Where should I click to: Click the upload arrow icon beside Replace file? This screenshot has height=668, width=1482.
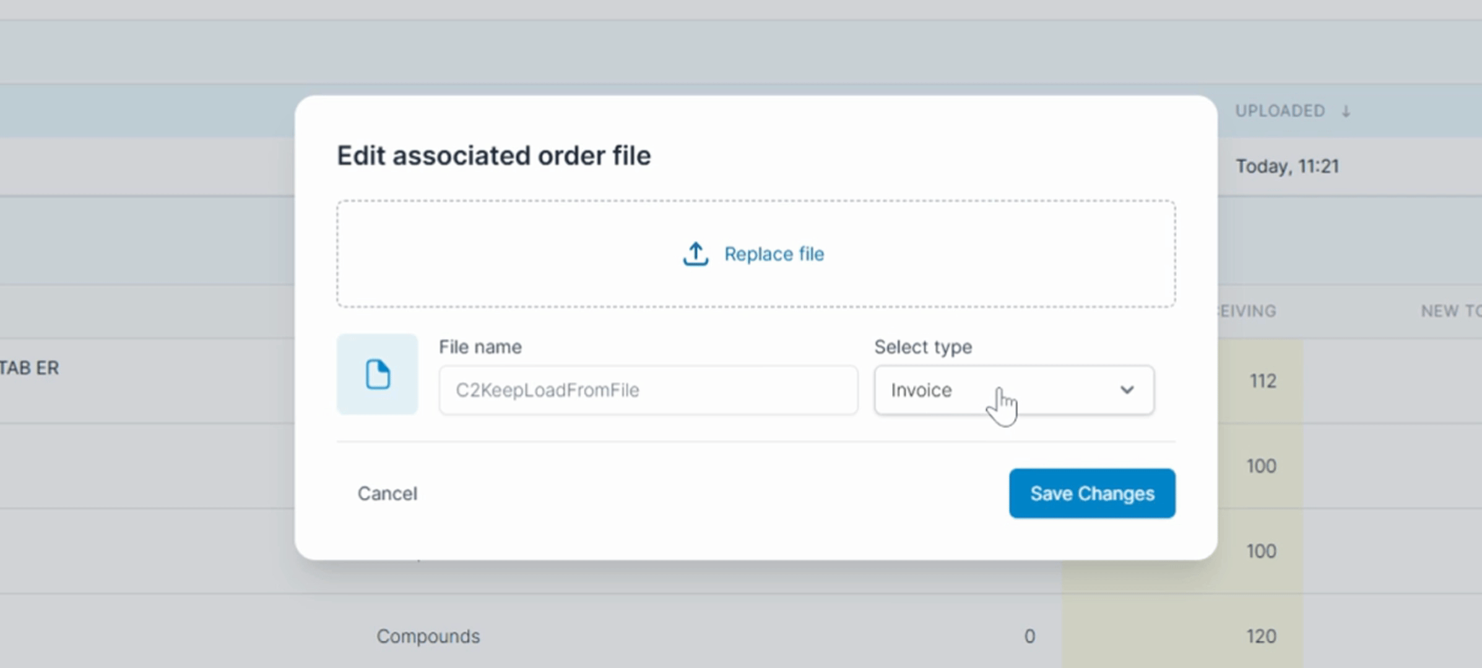point(695,254)
